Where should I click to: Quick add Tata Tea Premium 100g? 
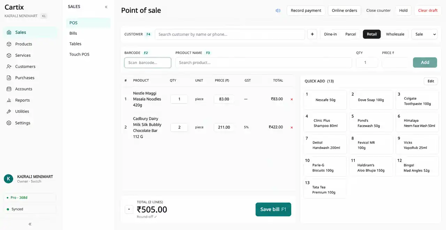[x=325, y=189]
